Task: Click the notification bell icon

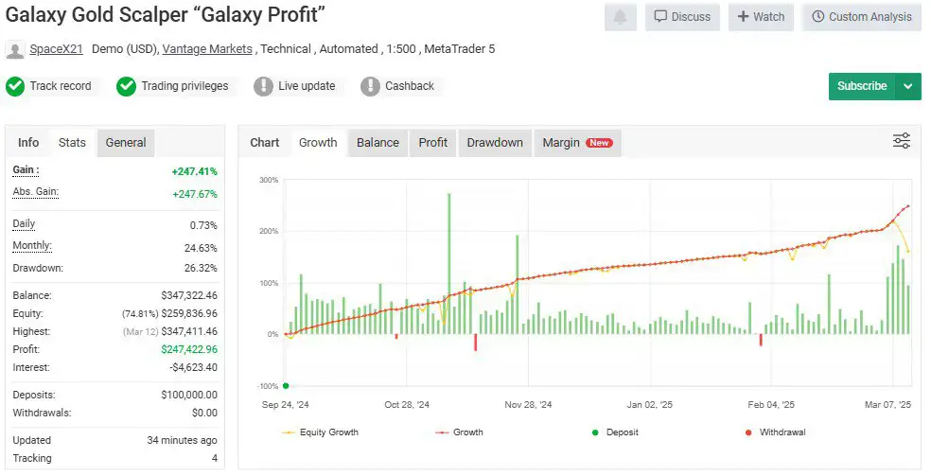Action: pos(621,17)
